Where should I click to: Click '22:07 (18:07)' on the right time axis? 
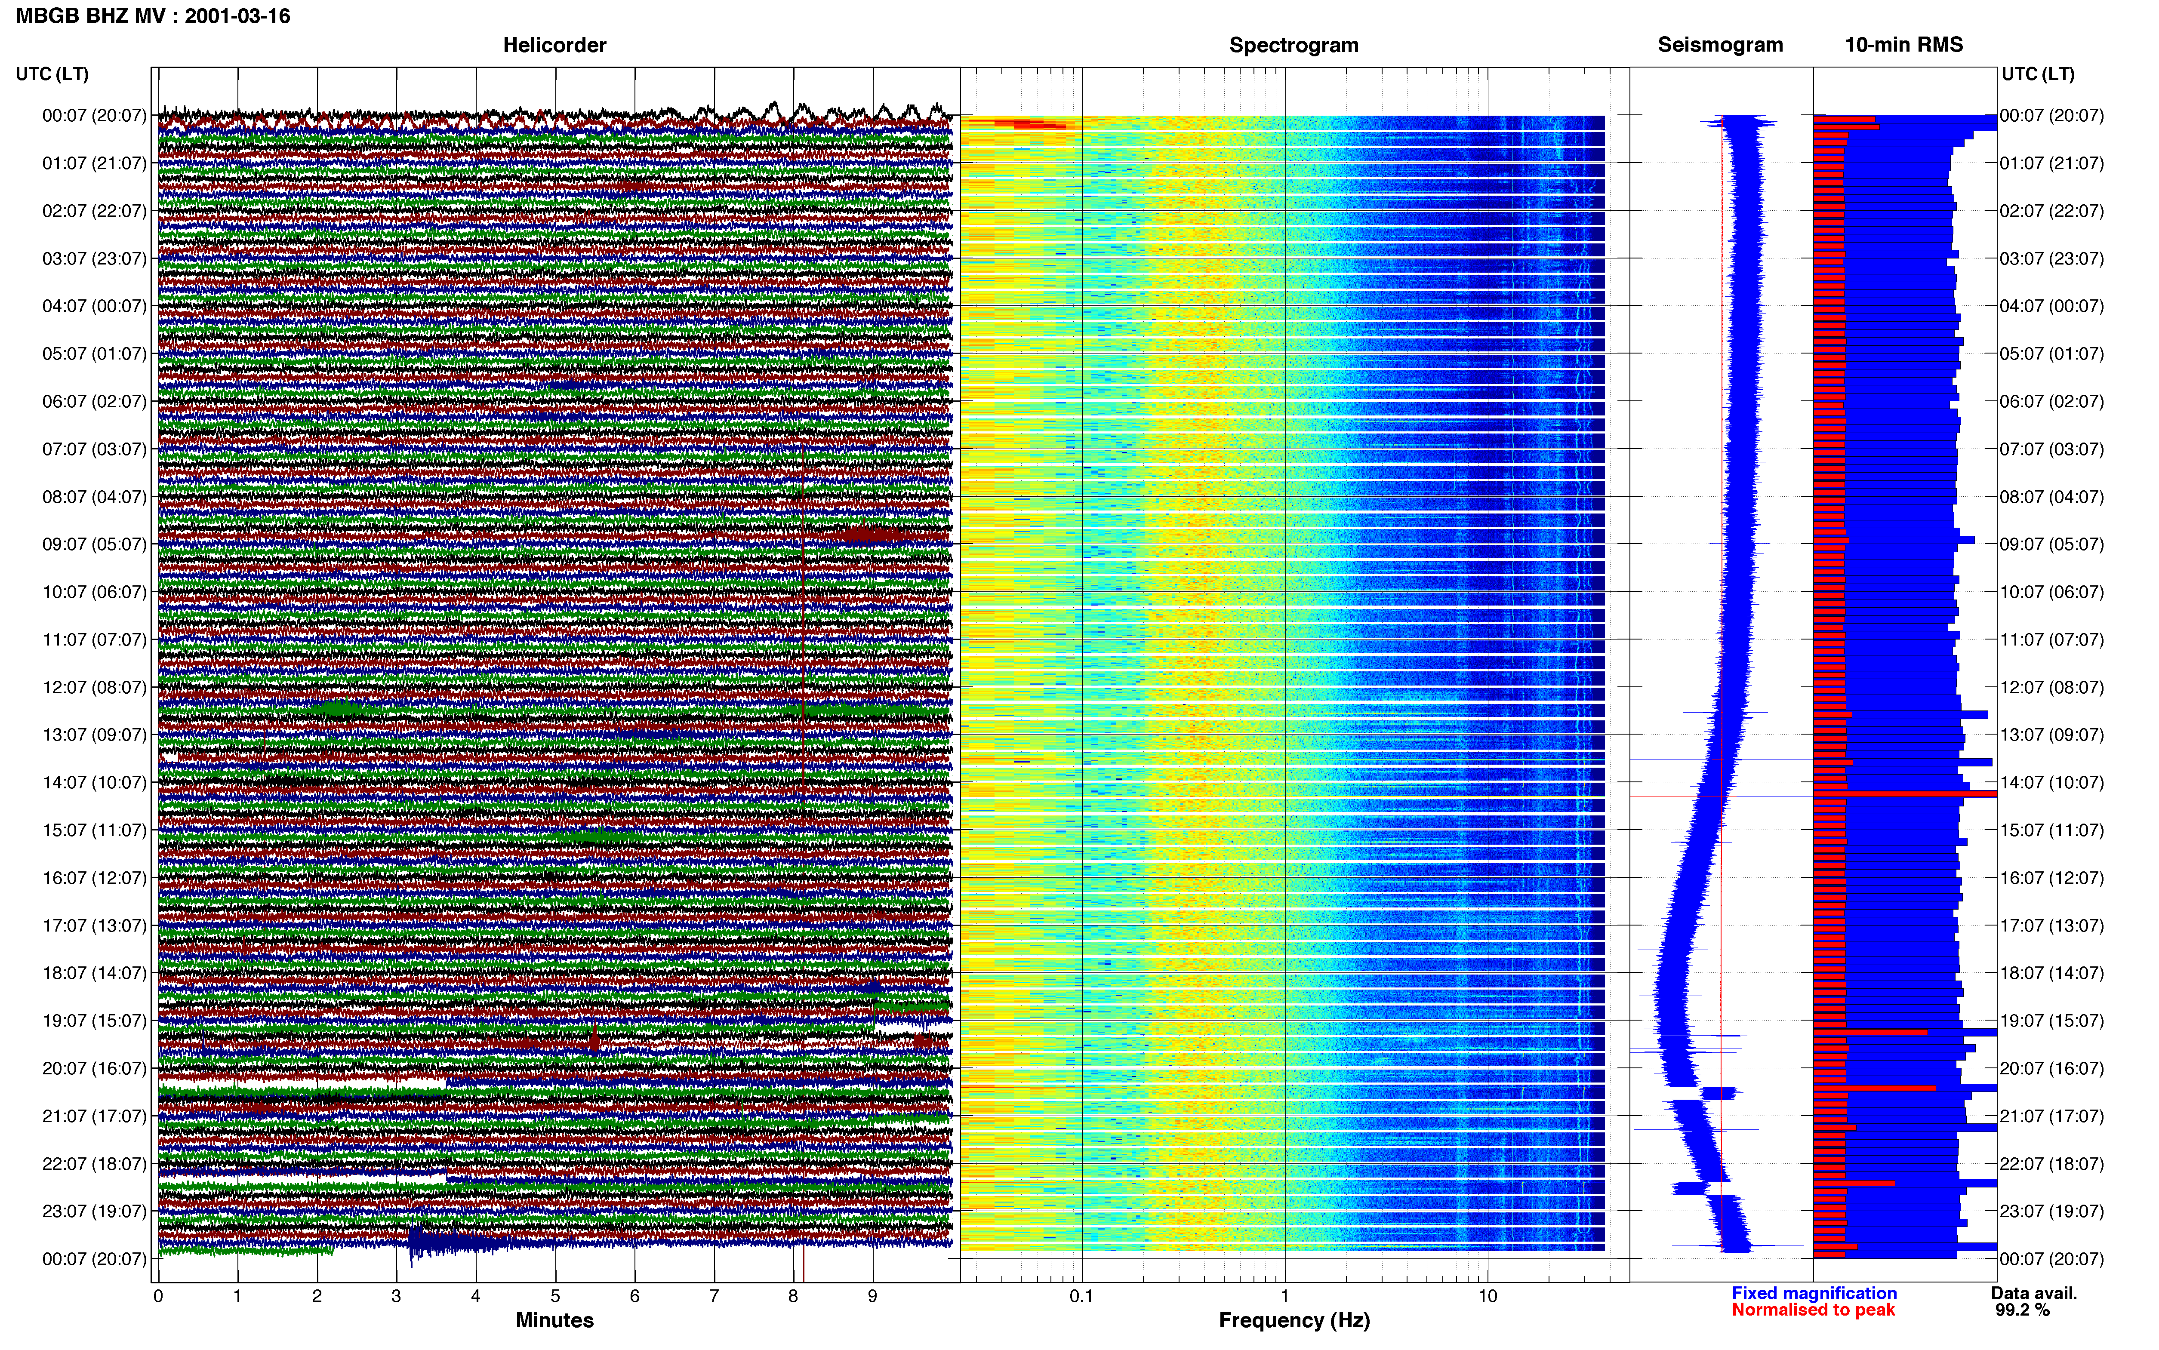coord(2052,1163)
